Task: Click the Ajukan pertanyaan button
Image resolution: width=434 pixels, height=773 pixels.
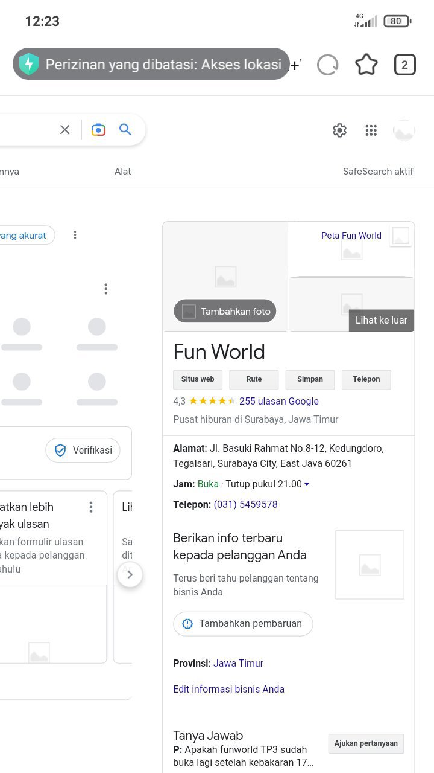Action: (x=366, y=743)
